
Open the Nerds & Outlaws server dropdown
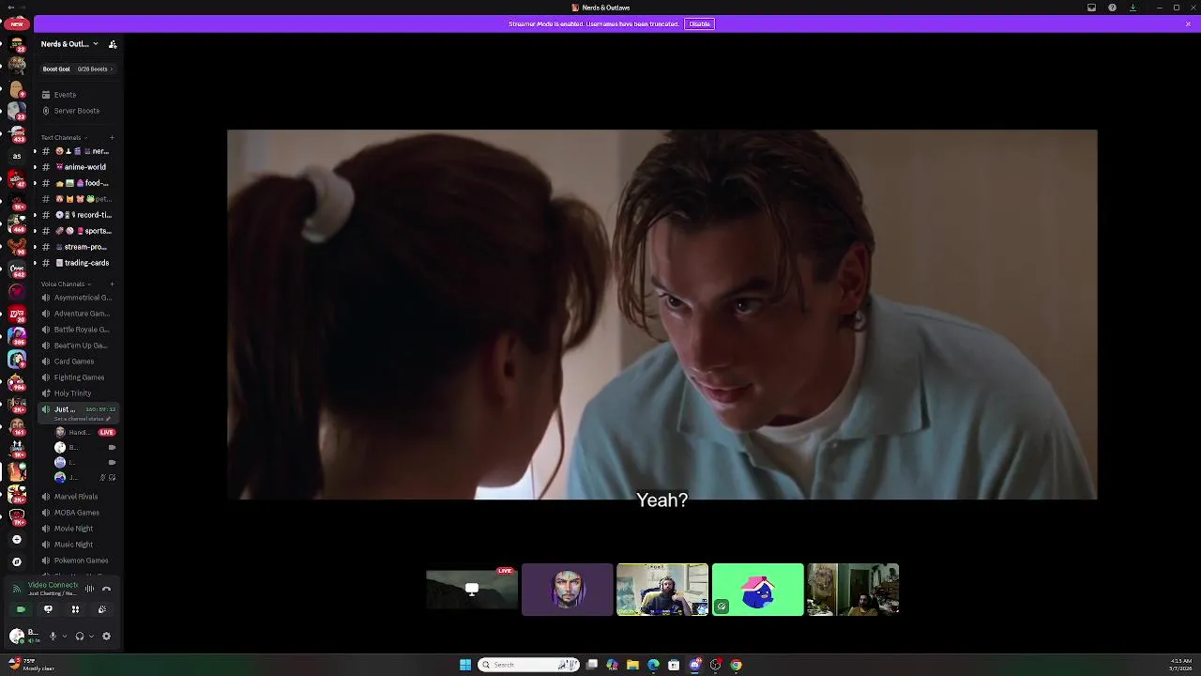pos(69,44)
